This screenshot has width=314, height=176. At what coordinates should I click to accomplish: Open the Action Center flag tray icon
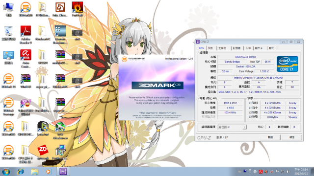click(277, 172)
